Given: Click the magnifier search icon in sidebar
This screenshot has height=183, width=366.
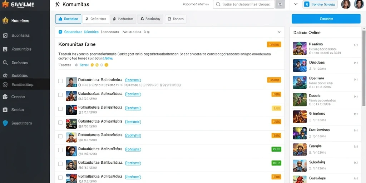Looking at the screenshot, I should tap(5, 63).
